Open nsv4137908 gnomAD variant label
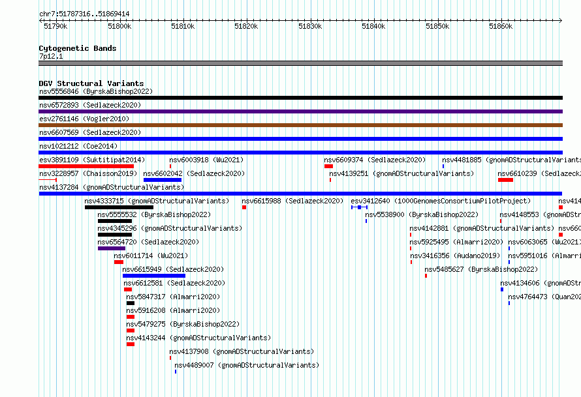 pos(242,351)
